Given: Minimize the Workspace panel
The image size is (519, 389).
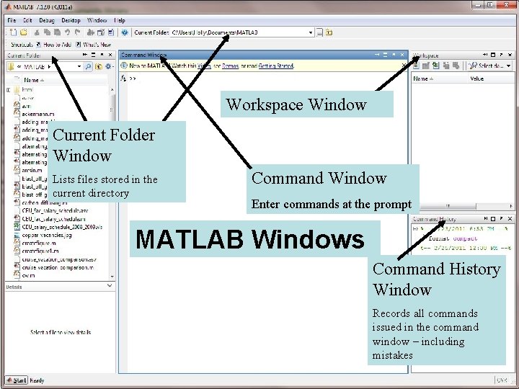Looking at the screenshot, I should [x=485, y=55].
